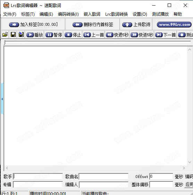Rewind 5 seconds with 快退5秒
193x195 pixels.
[117, 35]
